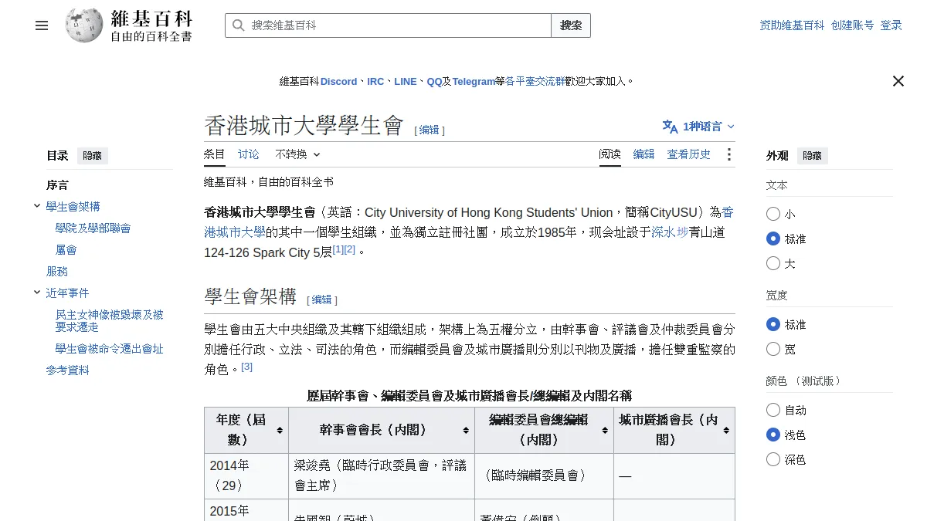Sort table by 城市廣播會長 column
This screenshot has width=927, height=521.
click(726, 430)
